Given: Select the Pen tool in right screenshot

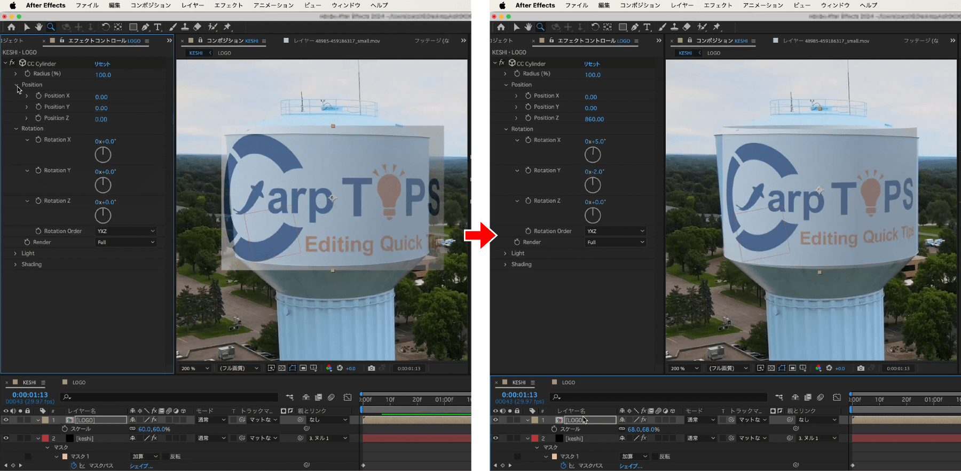Looking at the screenshot, I should point(635,27).
